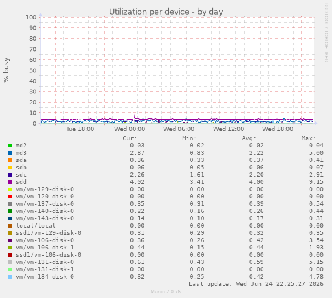This screenshot has width=332, height=298.
Task: Click the md3 legend label
Action: point(21,153)
